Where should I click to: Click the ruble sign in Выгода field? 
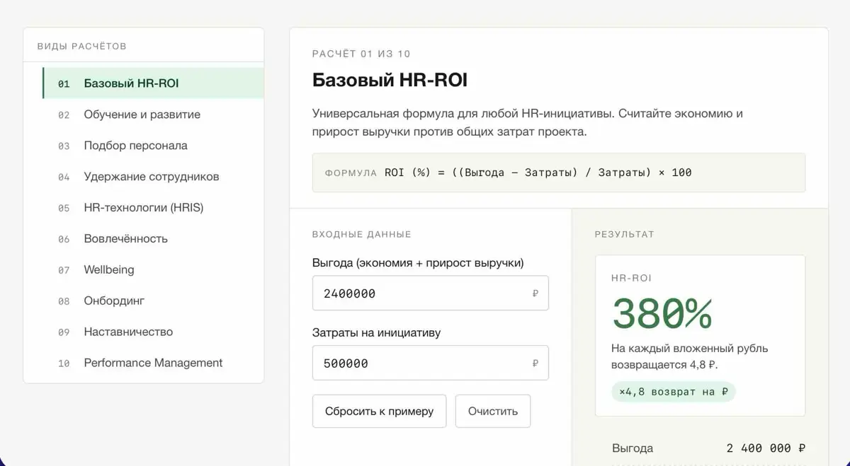(x=535, y=293)
